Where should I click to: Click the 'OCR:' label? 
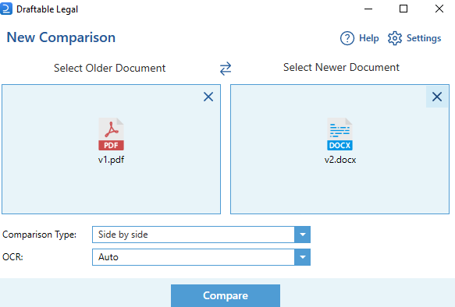coord(12,257)
